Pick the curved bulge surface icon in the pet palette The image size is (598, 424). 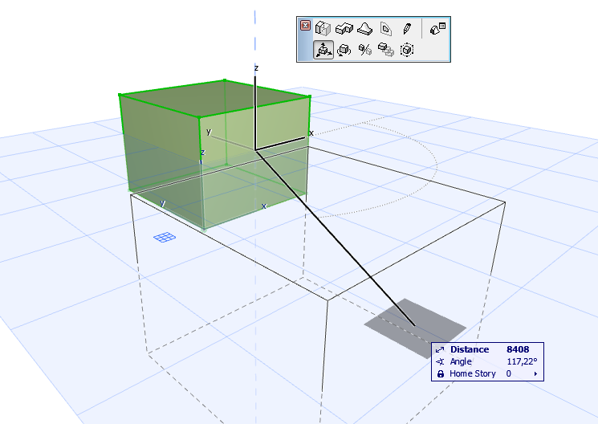365,29
